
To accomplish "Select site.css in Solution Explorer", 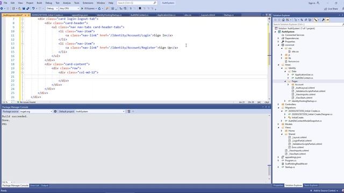I will [x=295, y=51].
